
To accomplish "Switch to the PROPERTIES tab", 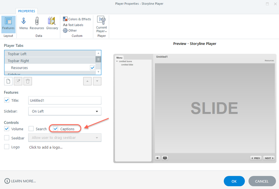I will [x=27, y=11].
